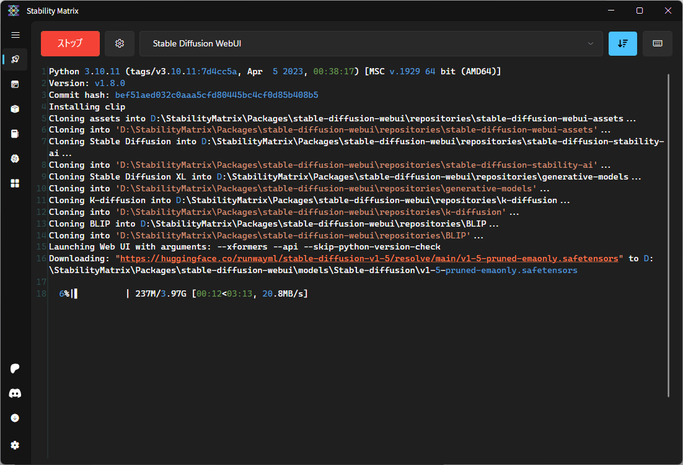Open the notebook Checkpoints icon in sidebar

[15, 134]
